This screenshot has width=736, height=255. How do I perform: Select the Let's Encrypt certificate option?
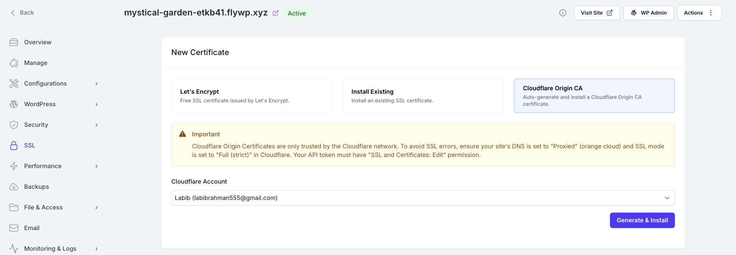(252, 96)
